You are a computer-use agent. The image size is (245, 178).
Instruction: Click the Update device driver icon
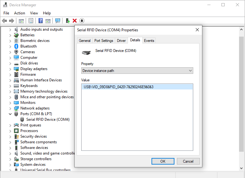pyautogui.click(x=67, y=21)
